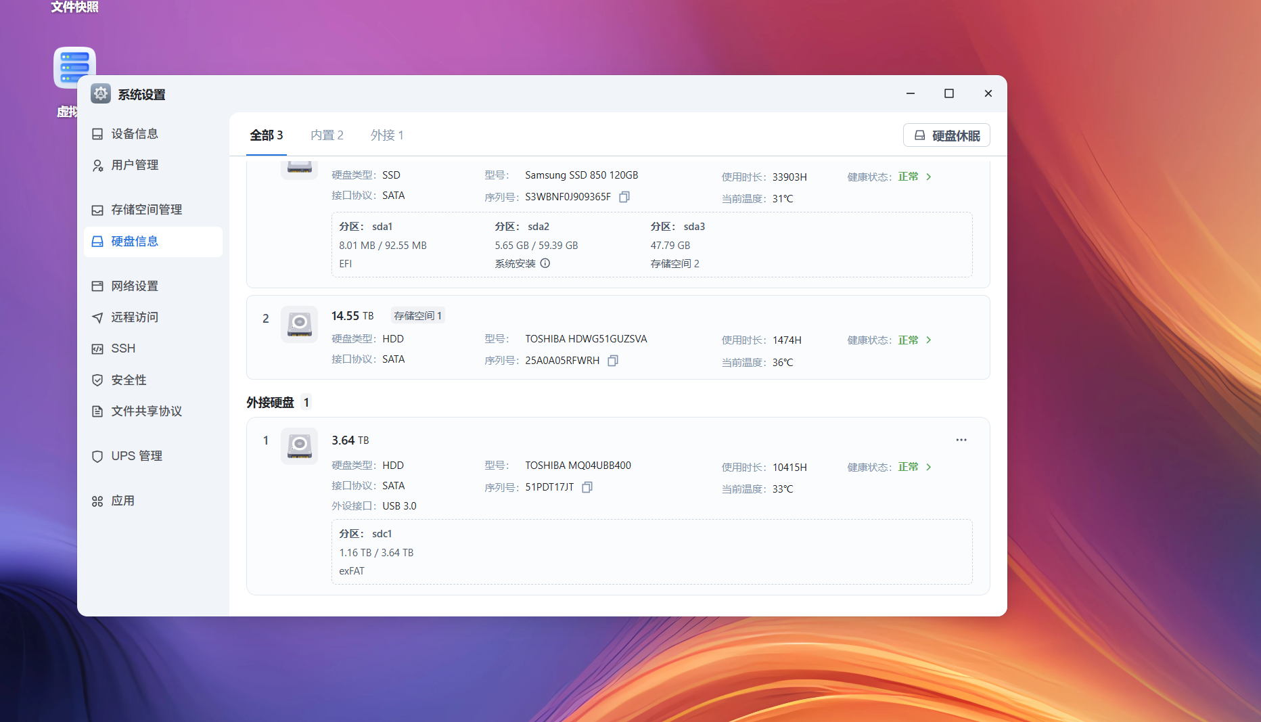Image resolution: width=1261 pixels, height=722 pixels.
Task: Click the 3.64 TB external drive icon
Action: tap(299, 446)
